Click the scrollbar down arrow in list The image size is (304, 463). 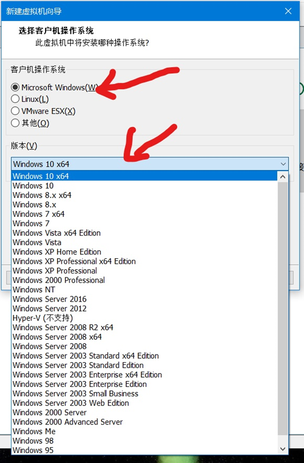(x=283, y=449)
